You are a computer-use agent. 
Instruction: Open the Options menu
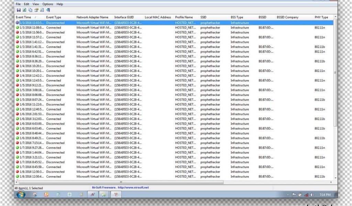tap(48, 4)
